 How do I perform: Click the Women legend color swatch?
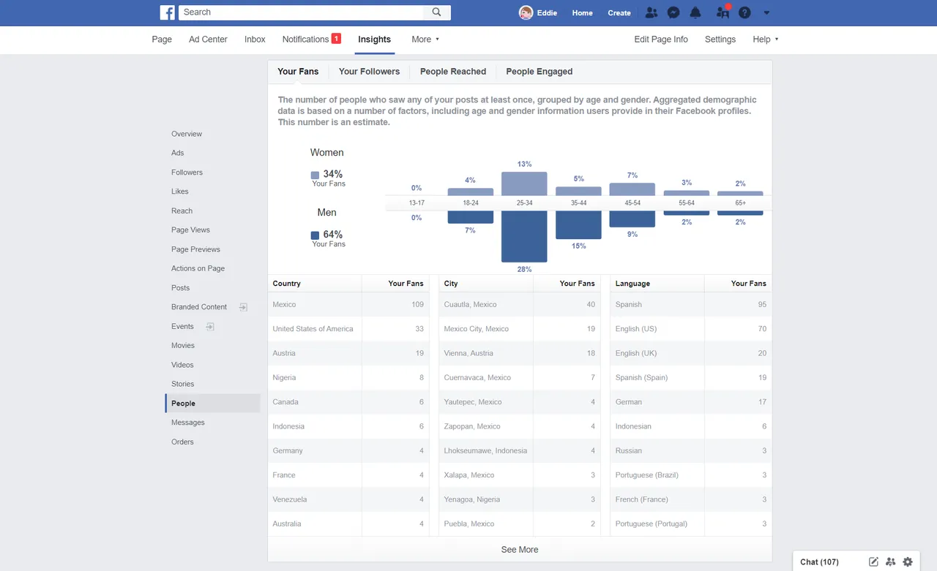click(315, 175)
